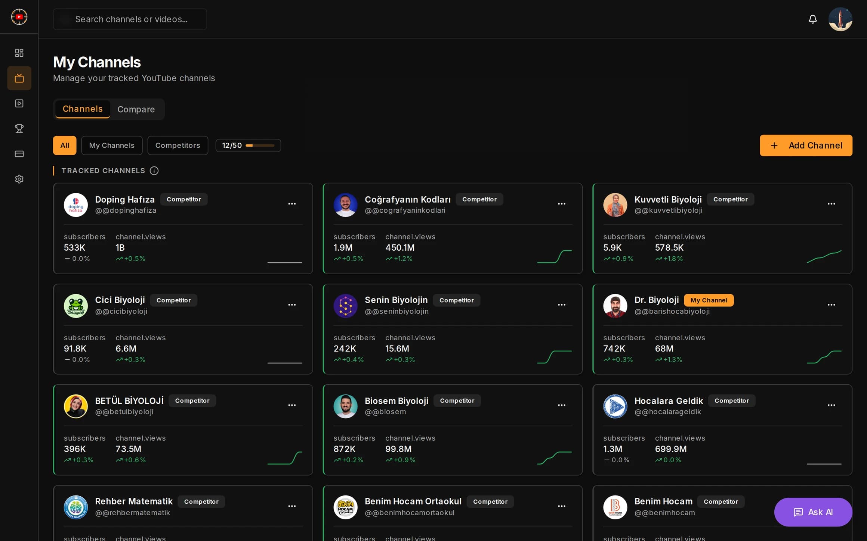Click the @@rehbermatematik handle
Screen dimensions: 867x541
tap(132, 513)
